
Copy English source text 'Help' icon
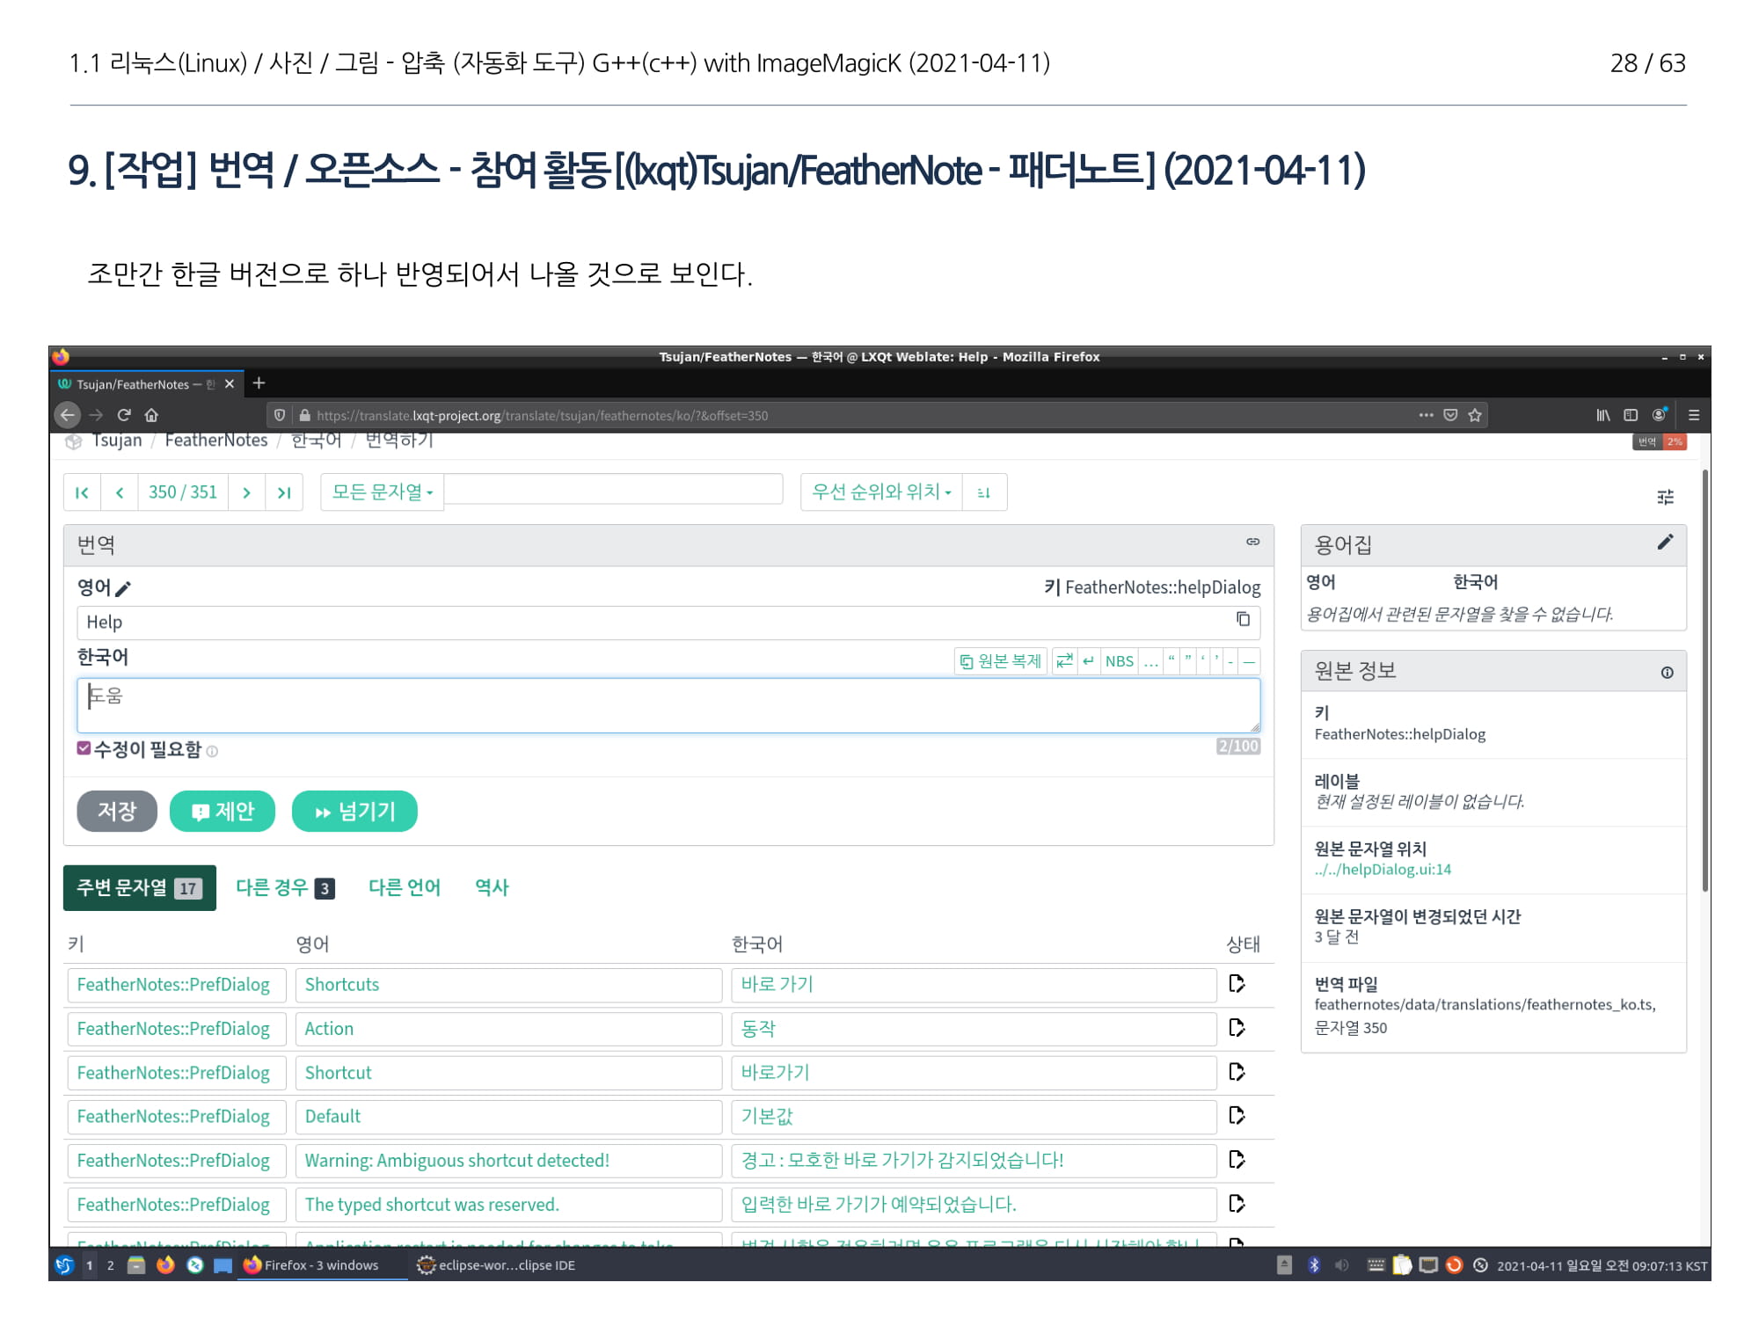pyautogui.click(x=1243, y=619)
